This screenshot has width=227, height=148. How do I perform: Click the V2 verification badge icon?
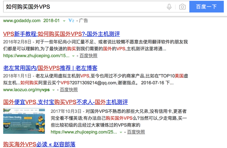(x=71, y=21)
